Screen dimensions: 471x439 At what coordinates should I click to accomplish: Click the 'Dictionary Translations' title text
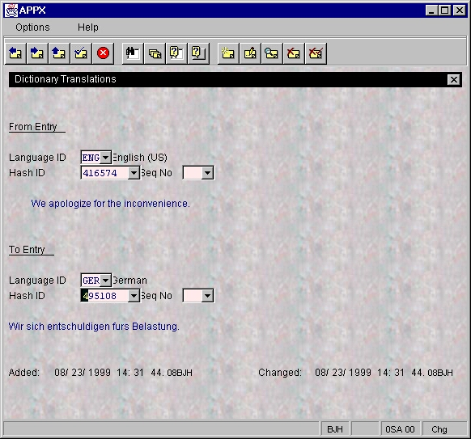[x=66, y=79]
